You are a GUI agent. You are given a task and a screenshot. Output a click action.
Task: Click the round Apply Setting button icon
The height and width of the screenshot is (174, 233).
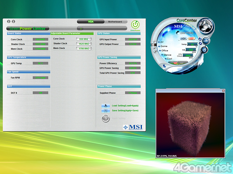(x=106, y=119)
